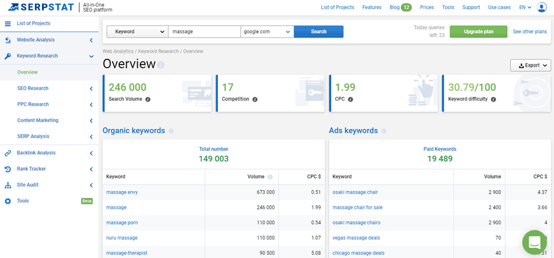Click the Competition info icon
Viewport: 554px width, 258px height.
(255, 100)
